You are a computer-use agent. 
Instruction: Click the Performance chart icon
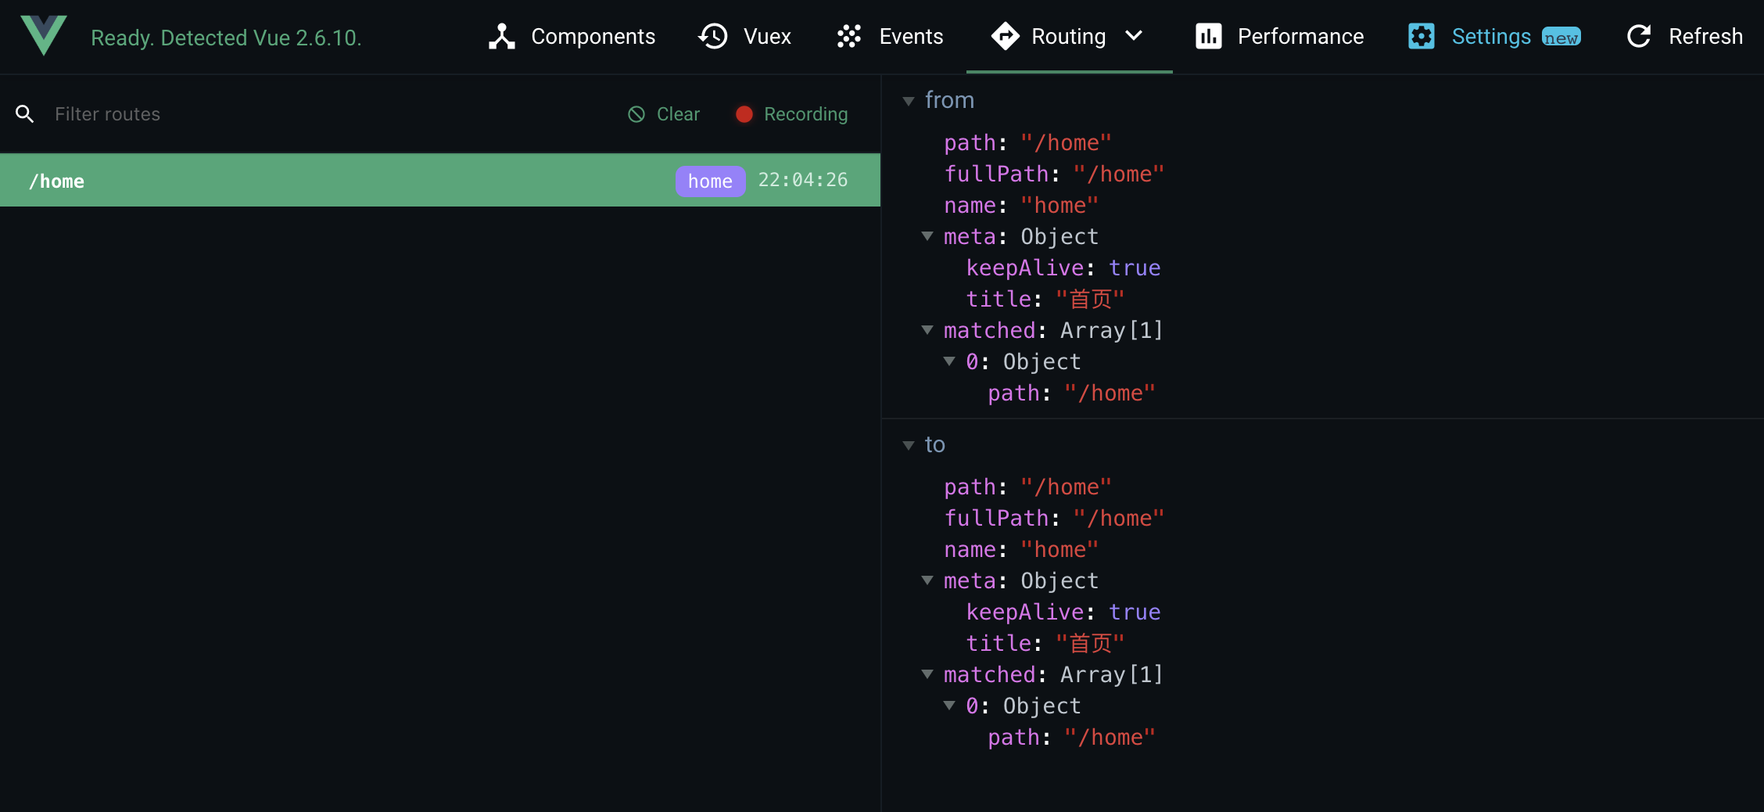pos(1208,37)
